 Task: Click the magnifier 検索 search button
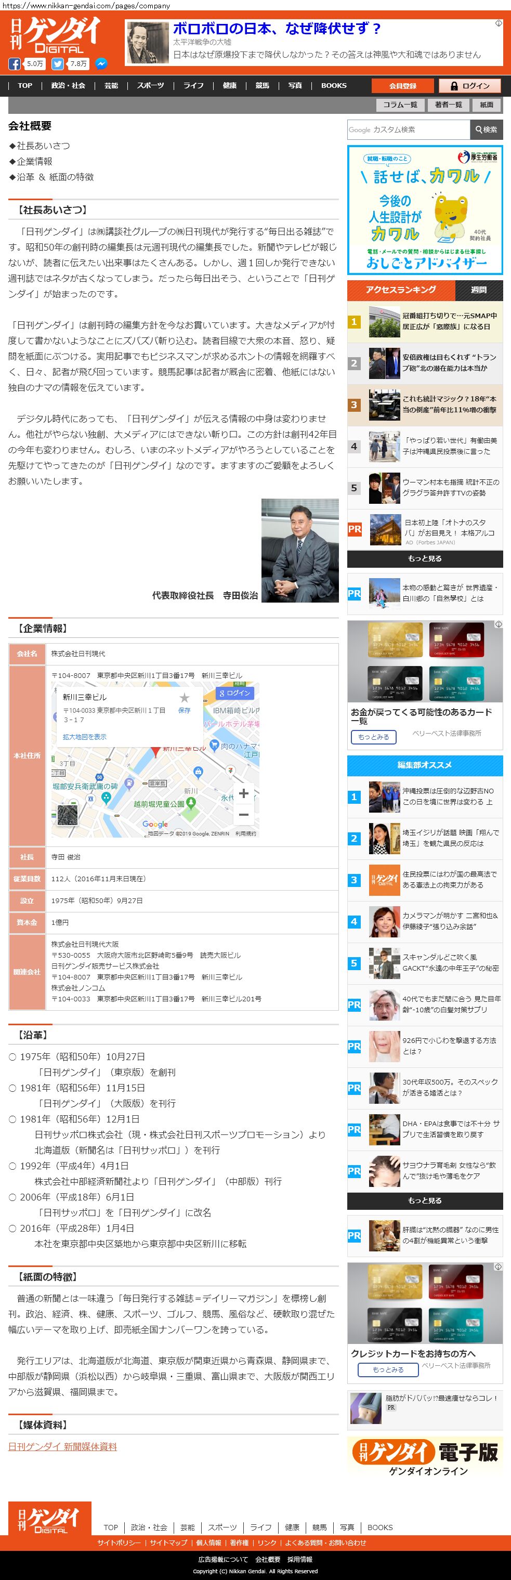click(x=486, y=129)
